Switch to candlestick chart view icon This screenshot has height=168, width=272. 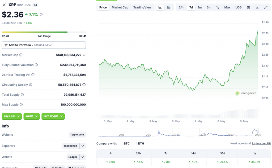pyautogui.click(x=169, y=7)
